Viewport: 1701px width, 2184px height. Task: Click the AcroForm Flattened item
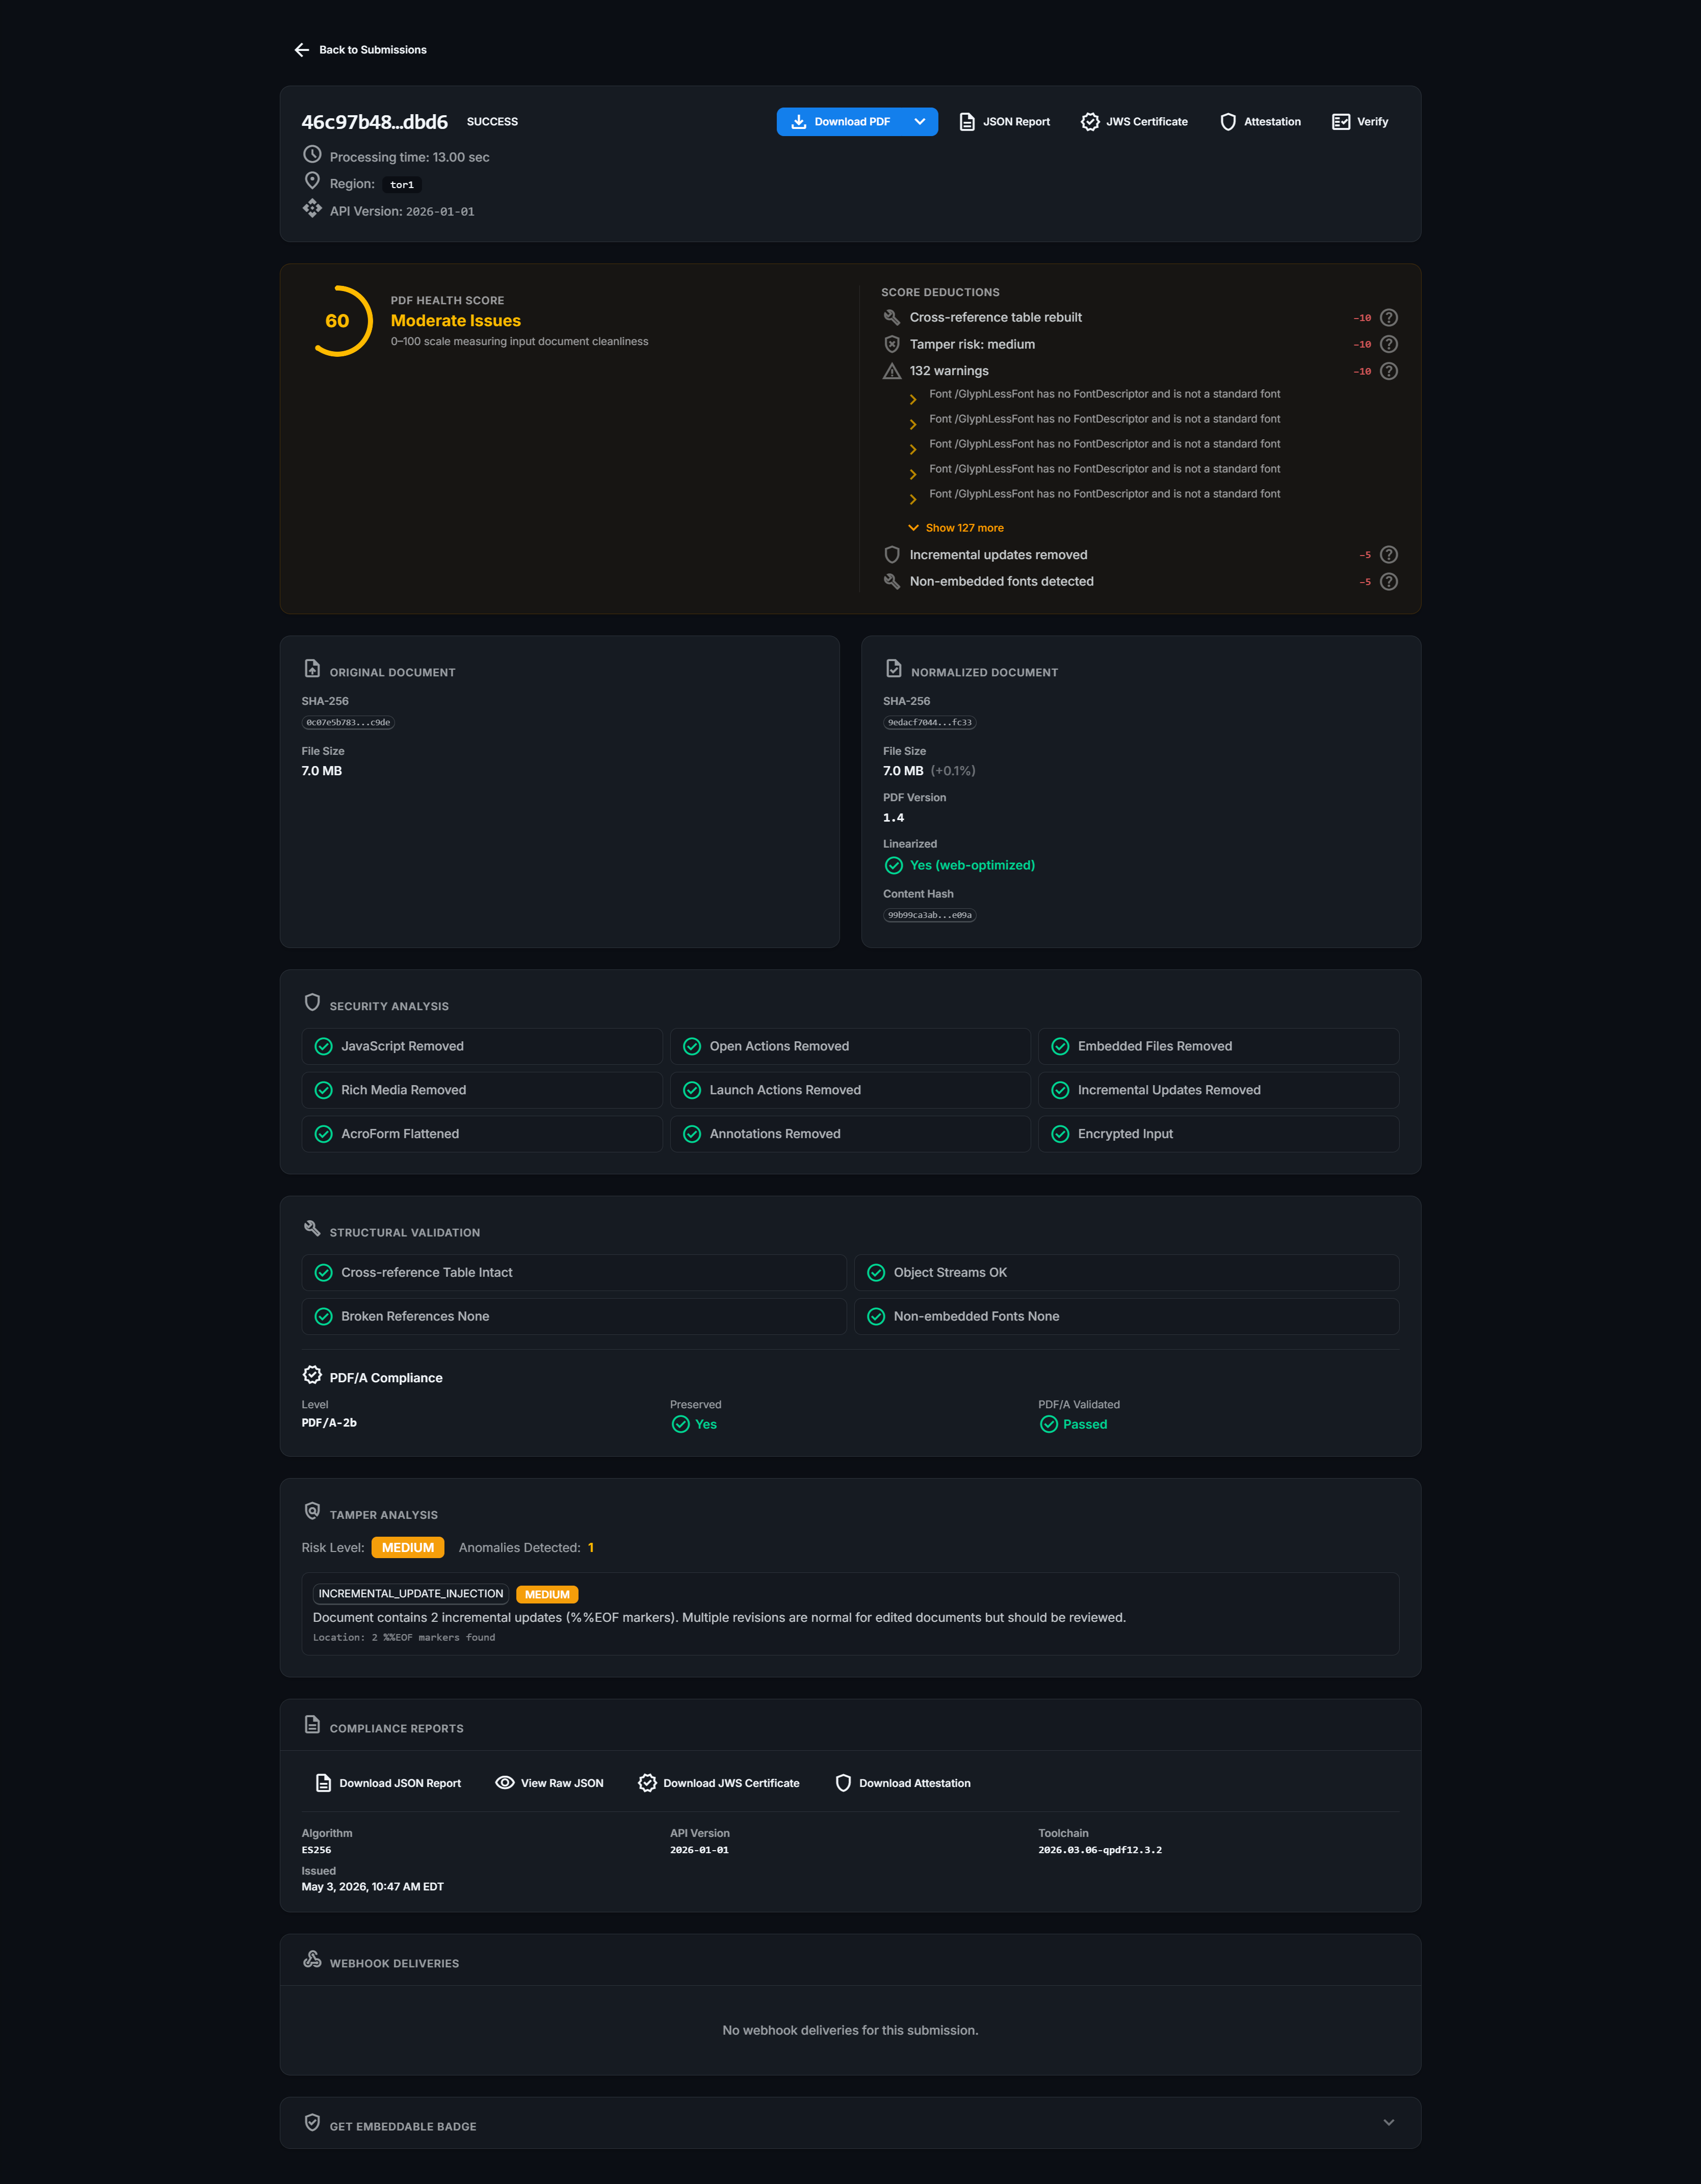coord(482,1134)
